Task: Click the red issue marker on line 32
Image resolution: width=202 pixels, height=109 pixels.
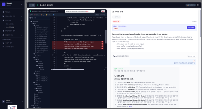Action: (102, 44)
